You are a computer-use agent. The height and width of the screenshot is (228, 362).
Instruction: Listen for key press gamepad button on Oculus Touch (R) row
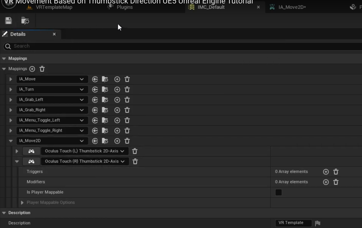click(31, 161)
